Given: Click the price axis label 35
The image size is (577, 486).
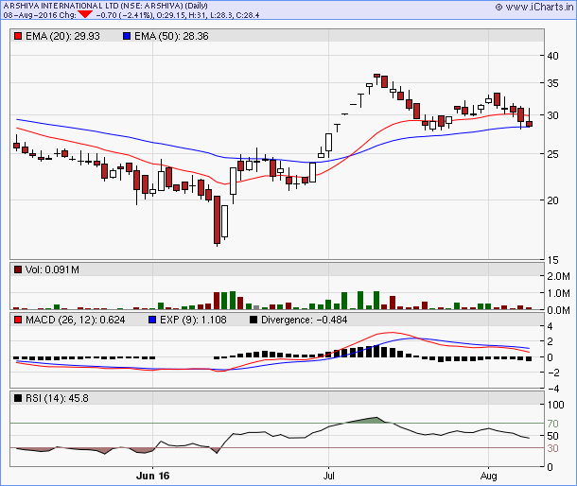Looking at the screenshot, I should tap(552, 83).
